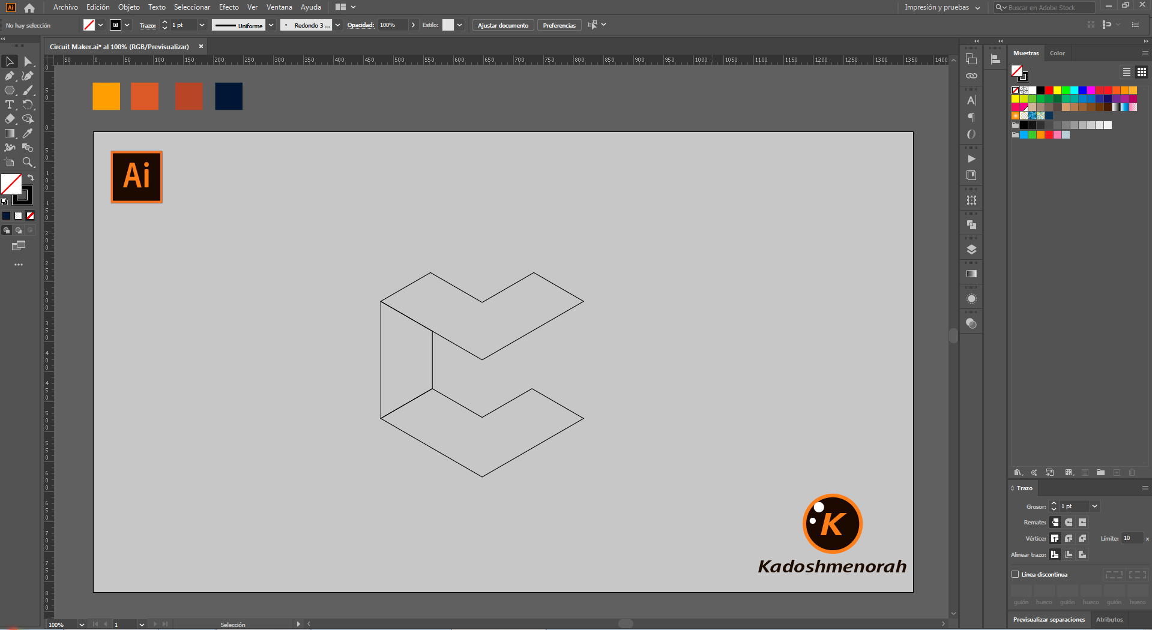The image size is (1152, 630).
Task: Select the Zoom magnifier tool
Action: coord(28,162)
